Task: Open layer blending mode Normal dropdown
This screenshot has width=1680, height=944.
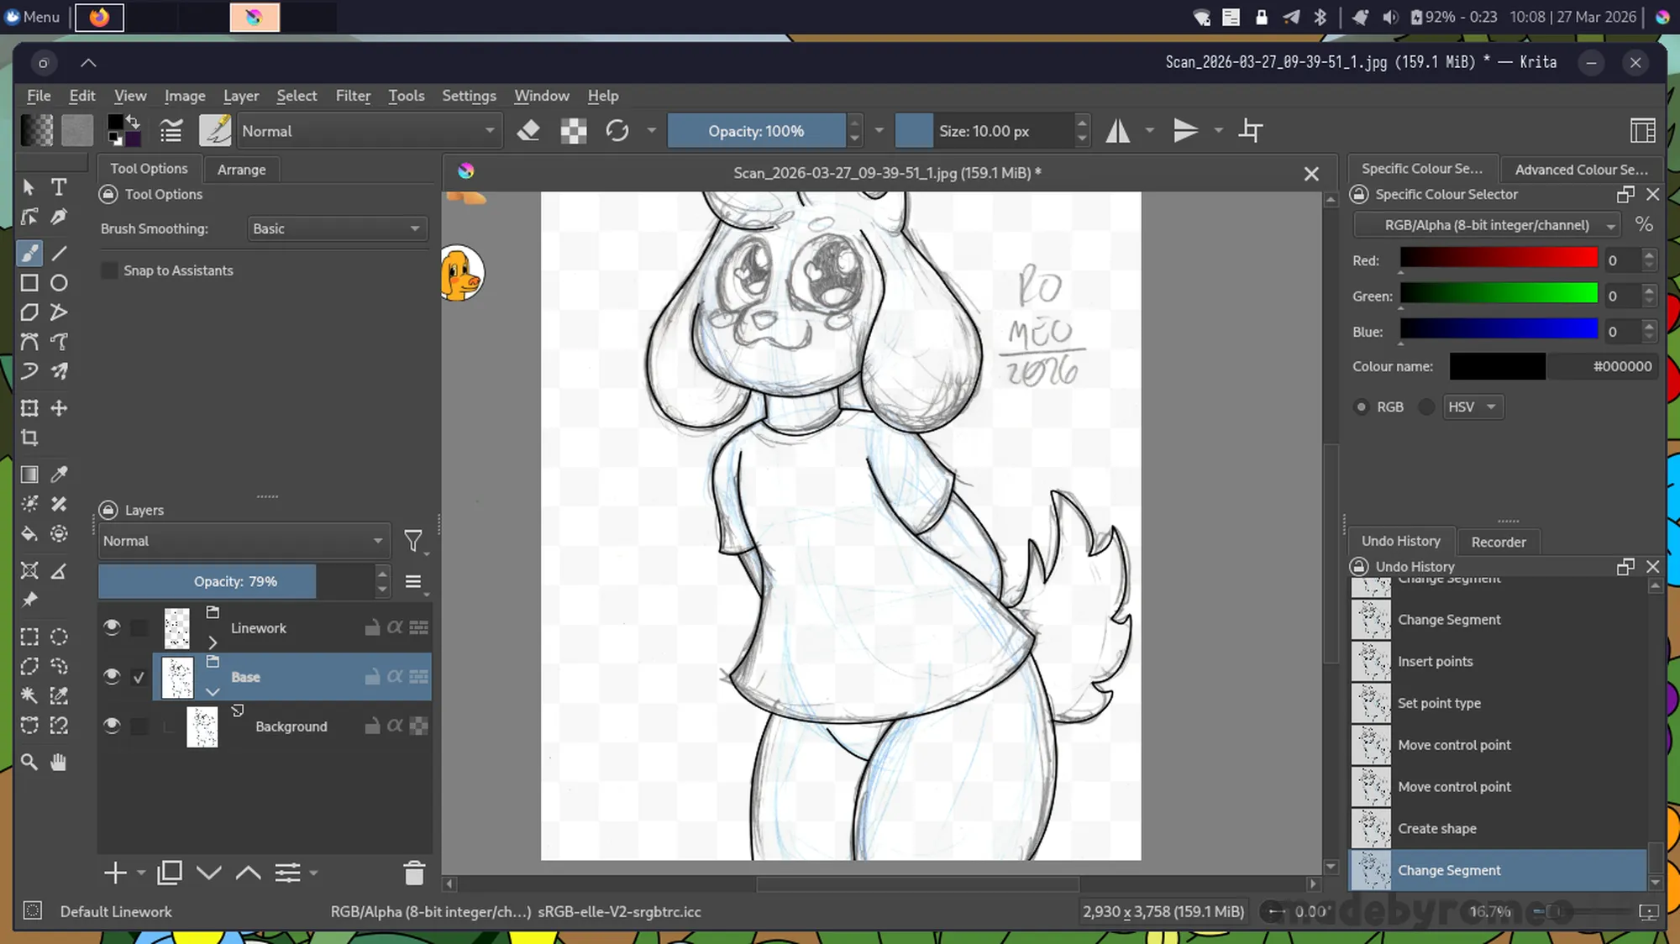Action: coord(243,541)
